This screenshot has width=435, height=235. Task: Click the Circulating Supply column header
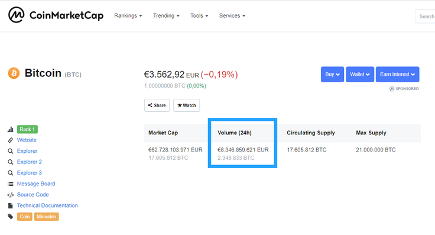coord(311,133)
